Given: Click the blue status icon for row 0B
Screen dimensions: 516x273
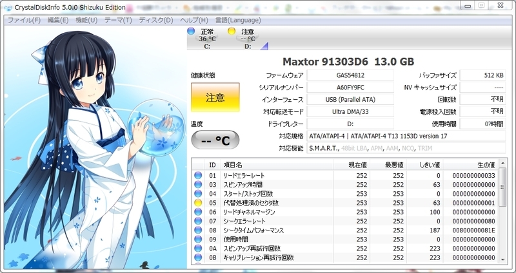Looking at the screenshot, I should [x=198, y=258].
